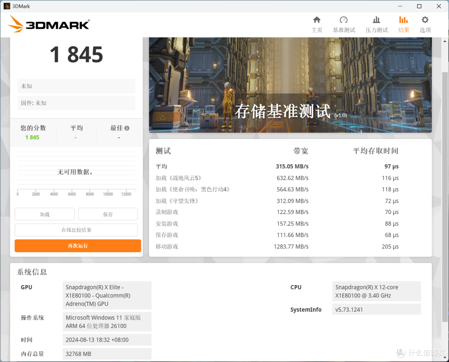Minimize the 3DMark window
Image resolution: width=449 pixels, height=362 pixels.
pyautogui.click(x=400, y=6)
